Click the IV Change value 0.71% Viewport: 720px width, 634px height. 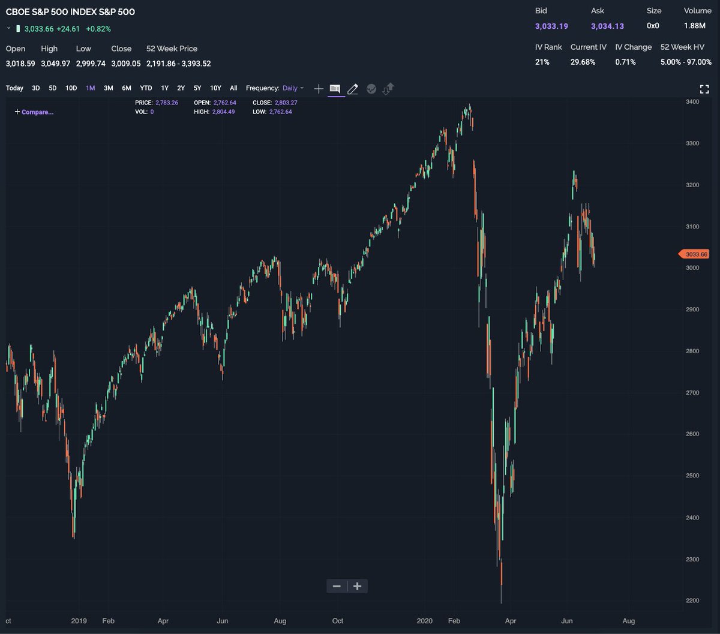tap(625, 62)
